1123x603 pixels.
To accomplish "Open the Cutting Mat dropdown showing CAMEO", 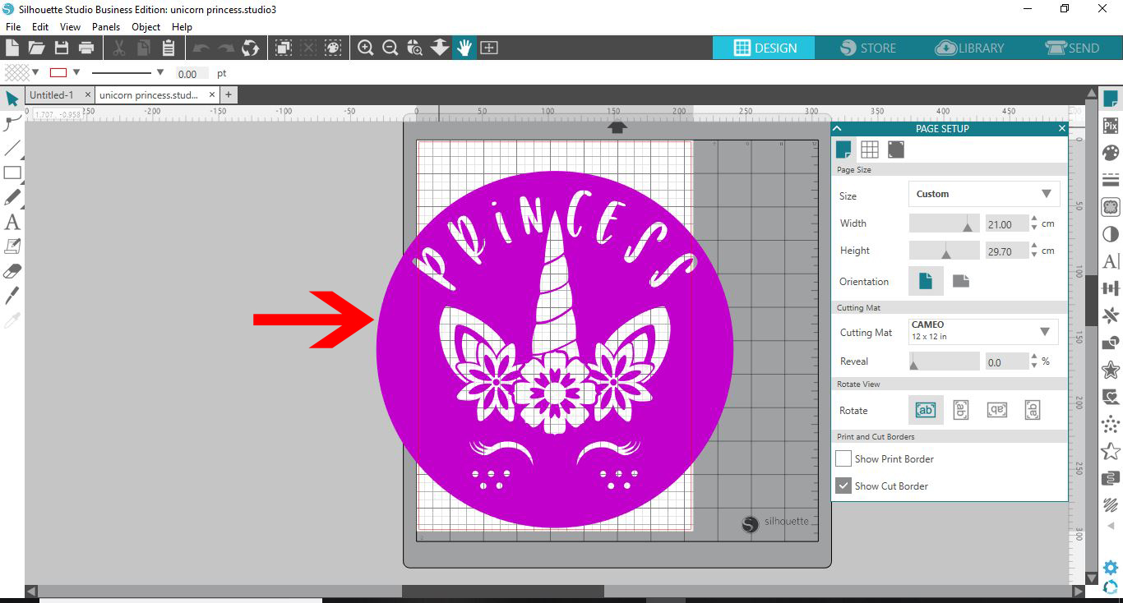I will [x=984, y=331].
